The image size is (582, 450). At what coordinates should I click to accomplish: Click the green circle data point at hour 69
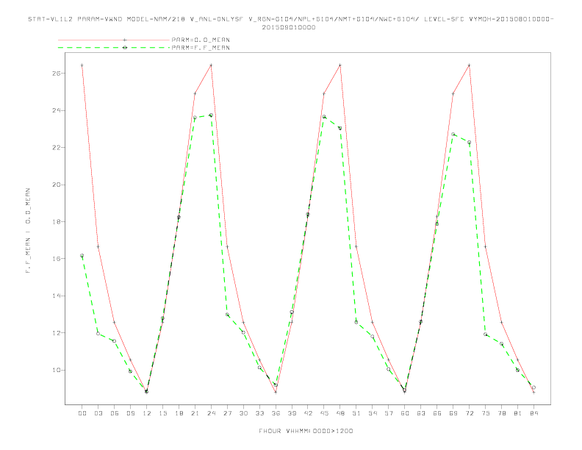point(453,134)
